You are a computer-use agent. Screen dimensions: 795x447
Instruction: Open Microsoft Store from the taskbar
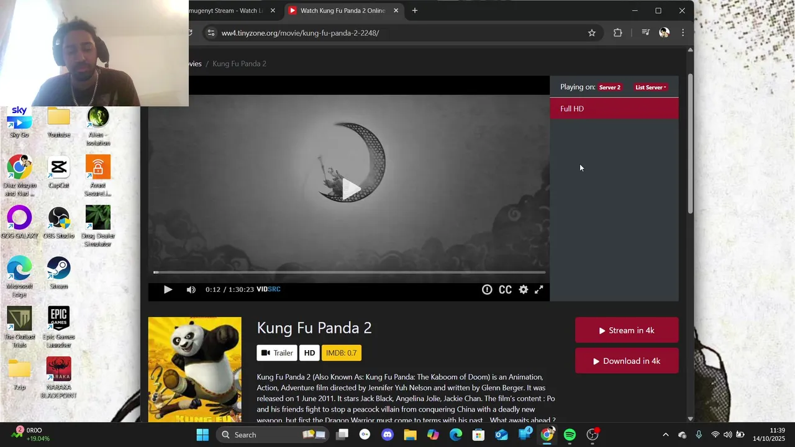pos(478,435)
